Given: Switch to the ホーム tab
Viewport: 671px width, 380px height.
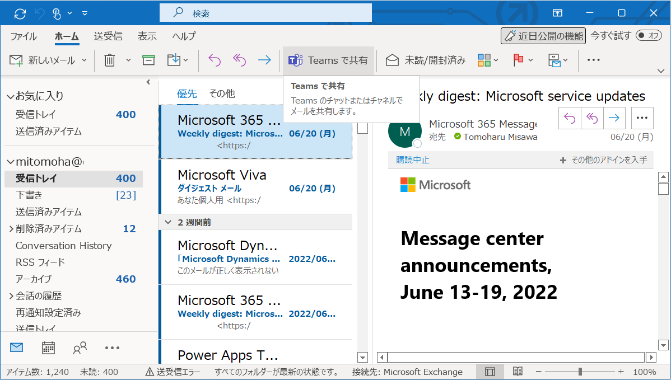Looking at the screenshot, I should click(x=67, y=36).
